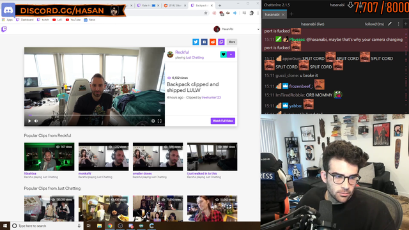Share clip to Twitter
The image size is (409, 230).
(x=196, y=42)
